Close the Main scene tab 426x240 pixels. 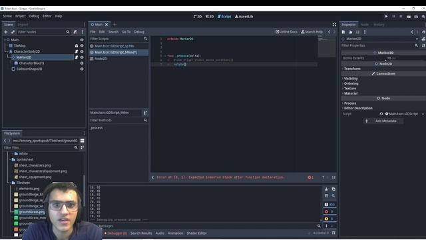point(106,25)
